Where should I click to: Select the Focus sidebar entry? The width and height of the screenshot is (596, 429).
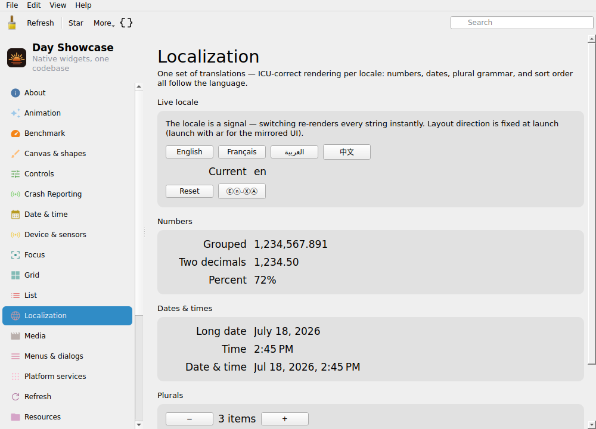coord(67,255)
